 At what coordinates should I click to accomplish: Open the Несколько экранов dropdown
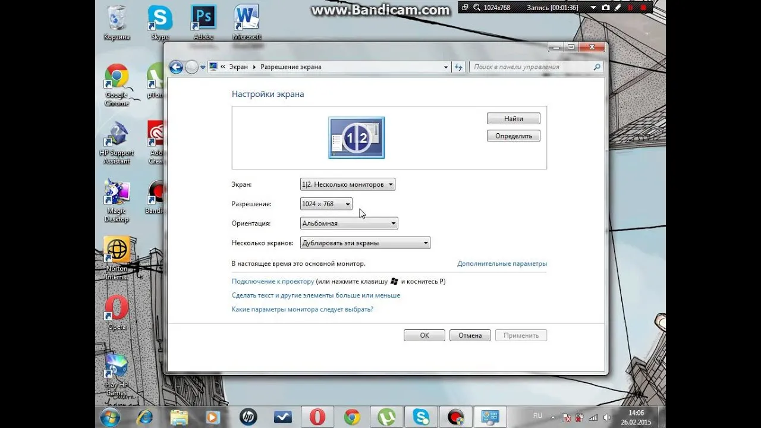tap(365, 243)
